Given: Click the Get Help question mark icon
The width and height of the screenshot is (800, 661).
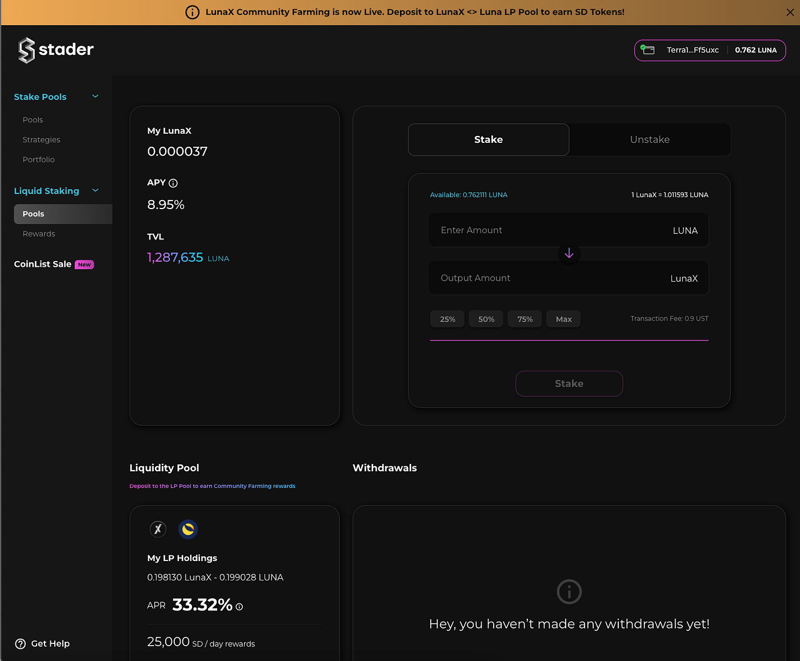Looking at the screenshot, I should [21, 644].
